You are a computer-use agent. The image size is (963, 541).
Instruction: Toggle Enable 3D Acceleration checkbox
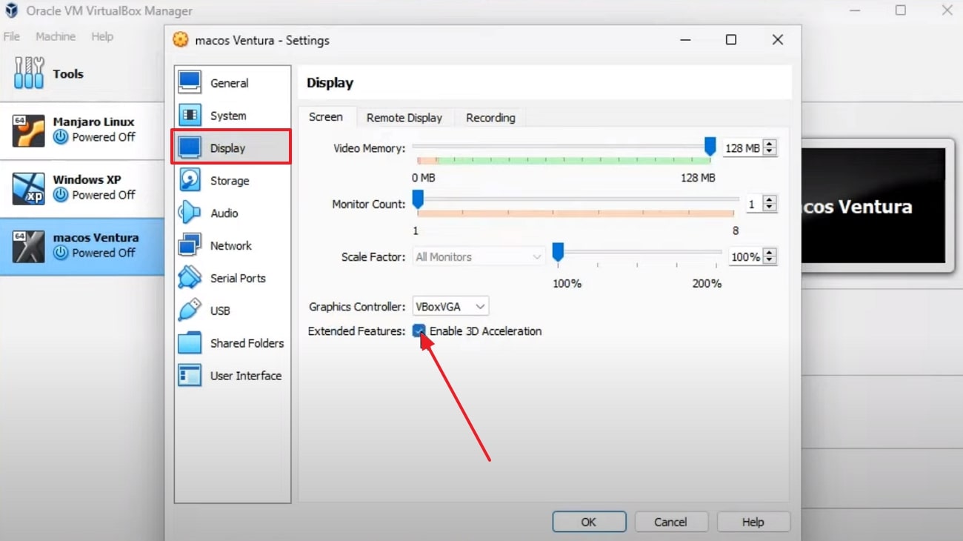419,331
